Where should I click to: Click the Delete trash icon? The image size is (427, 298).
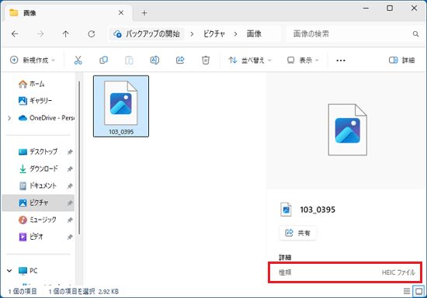click(x=206, y=61)
